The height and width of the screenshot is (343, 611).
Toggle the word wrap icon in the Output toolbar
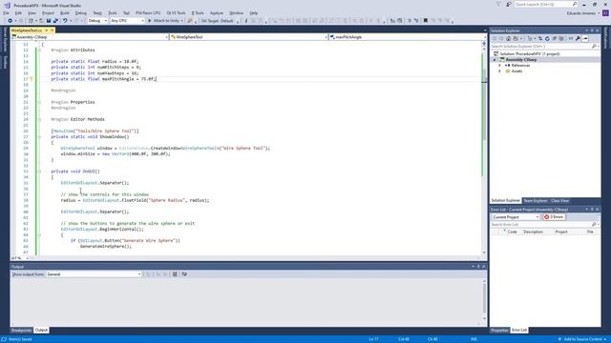pos(184,274)
